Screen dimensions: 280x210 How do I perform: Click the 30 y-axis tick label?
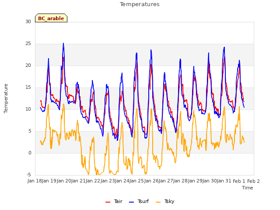(x=28, y=21)
